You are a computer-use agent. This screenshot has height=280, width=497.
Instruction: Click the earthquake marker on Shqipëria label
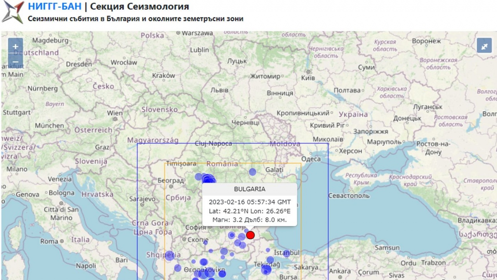(x=170, y=255)
